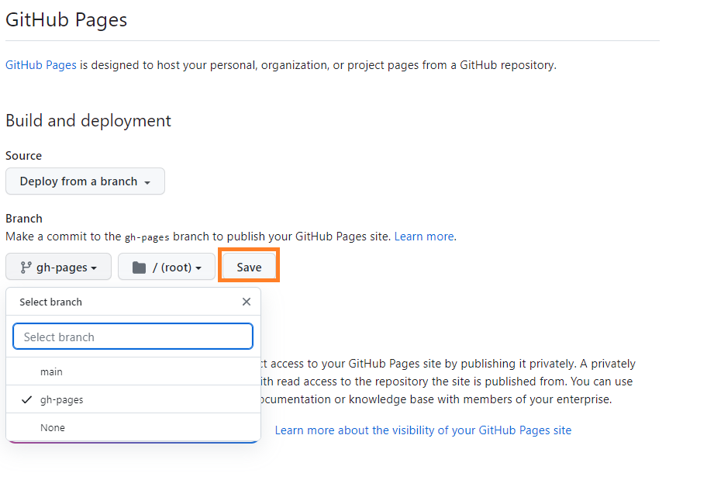Click the git branch icon on gh-pages button

(26, 268)
